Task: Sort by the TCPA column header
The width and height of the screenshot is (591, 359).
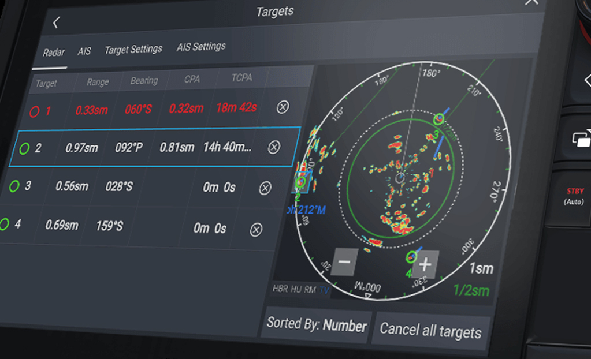Action: point(241,78)
